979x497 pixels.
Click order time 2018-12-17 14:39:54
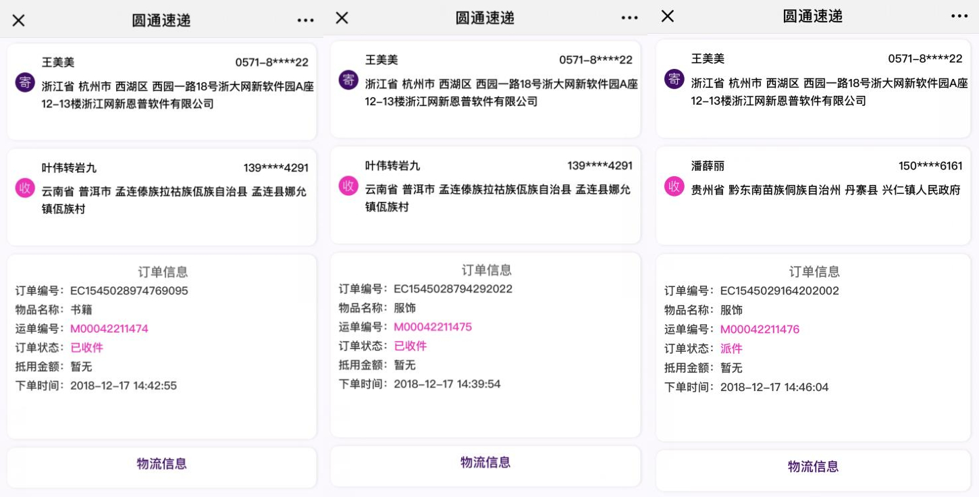coord(447,384)
